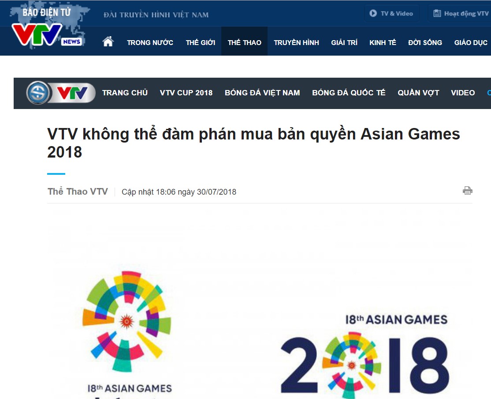This screenshot has height=399, width=491.
Task: Click the printer icon beside the article date
Action: (x=468, y=190)
